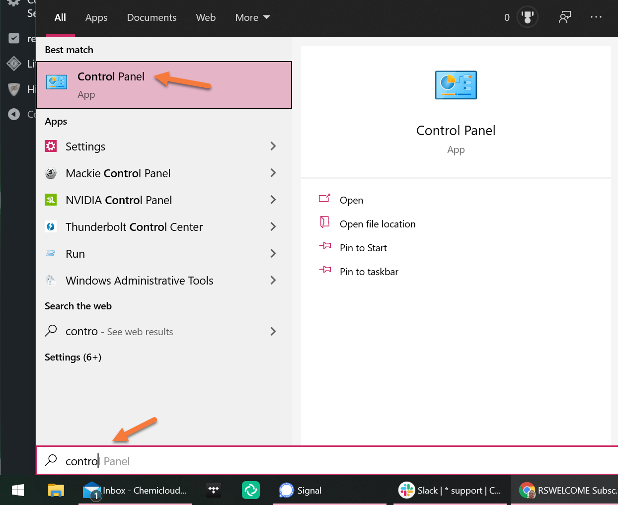This screenshot has height=505, width=618.
Task: Expand the Settings app result arrow
Action: pyautogui.click(x=273, y=146)
